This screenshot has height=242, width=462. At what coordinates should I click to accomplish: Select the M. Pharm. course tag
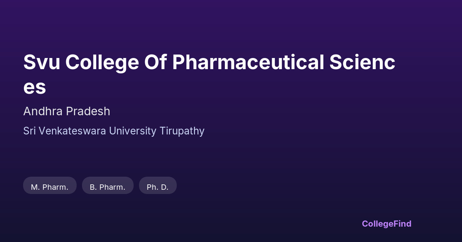click(50, 187)
